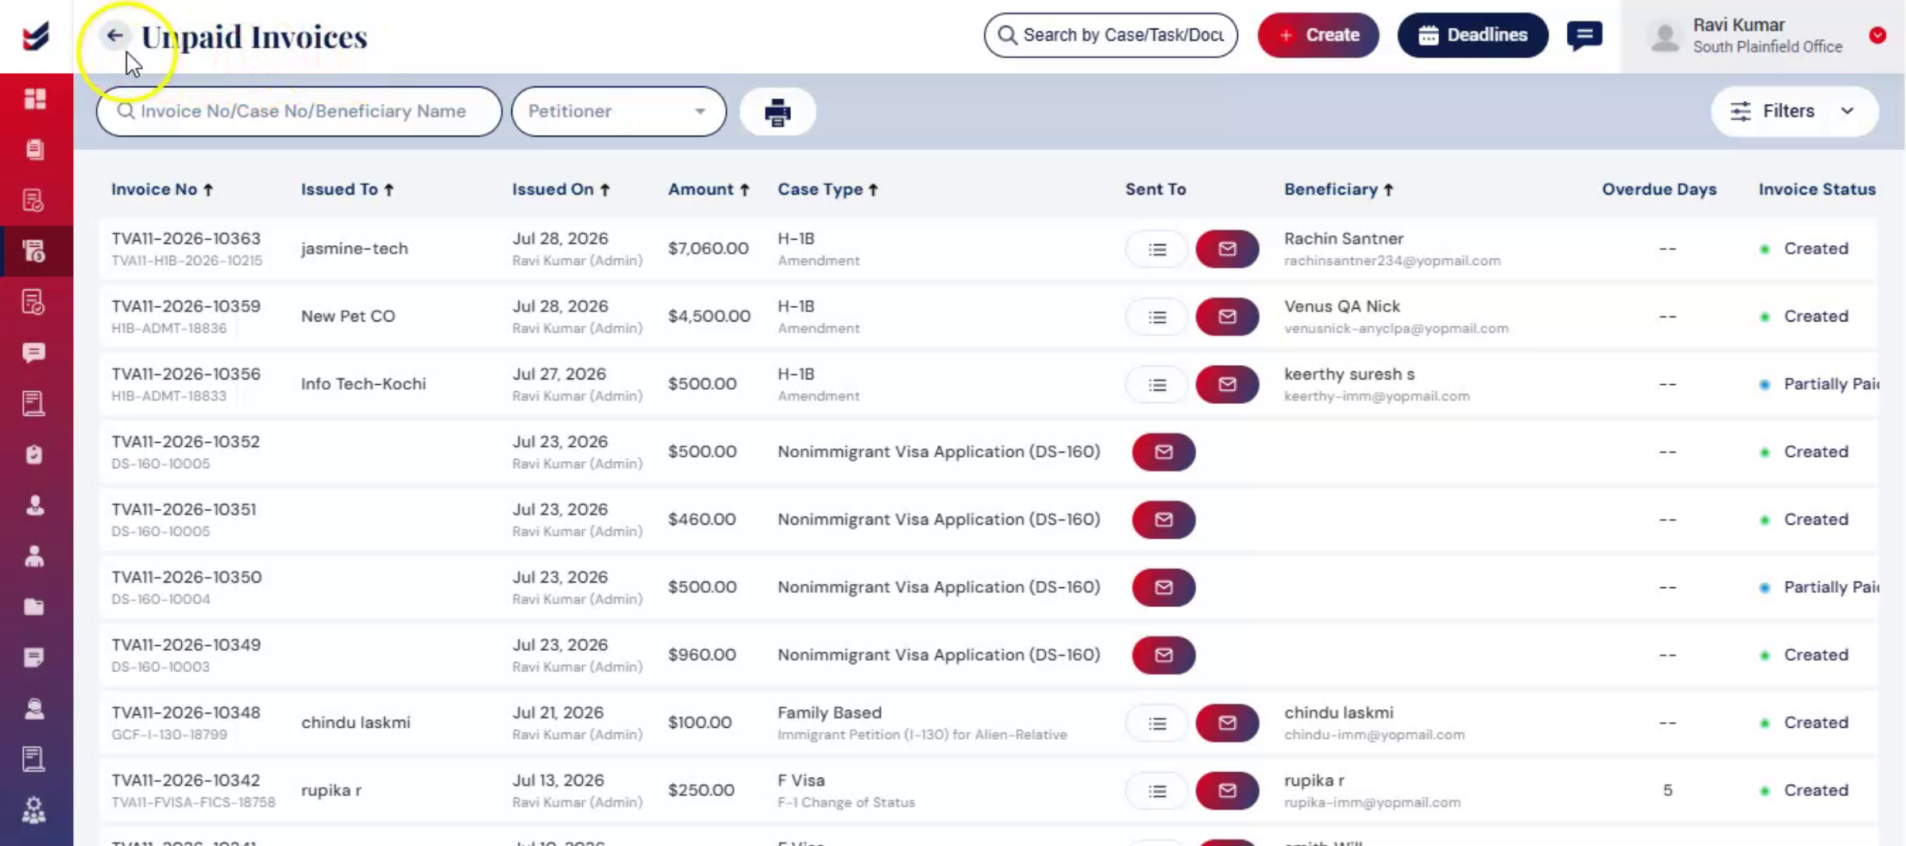Click overdue days value 5 for rupika r
Image resolution: width=1906 pixels, height=846 pixels.
coord(1667,790)
